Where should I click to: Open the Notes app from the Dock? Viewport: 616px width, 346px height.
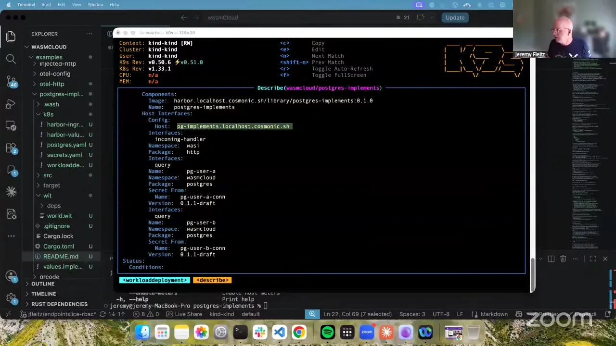(x=181, y=332)
